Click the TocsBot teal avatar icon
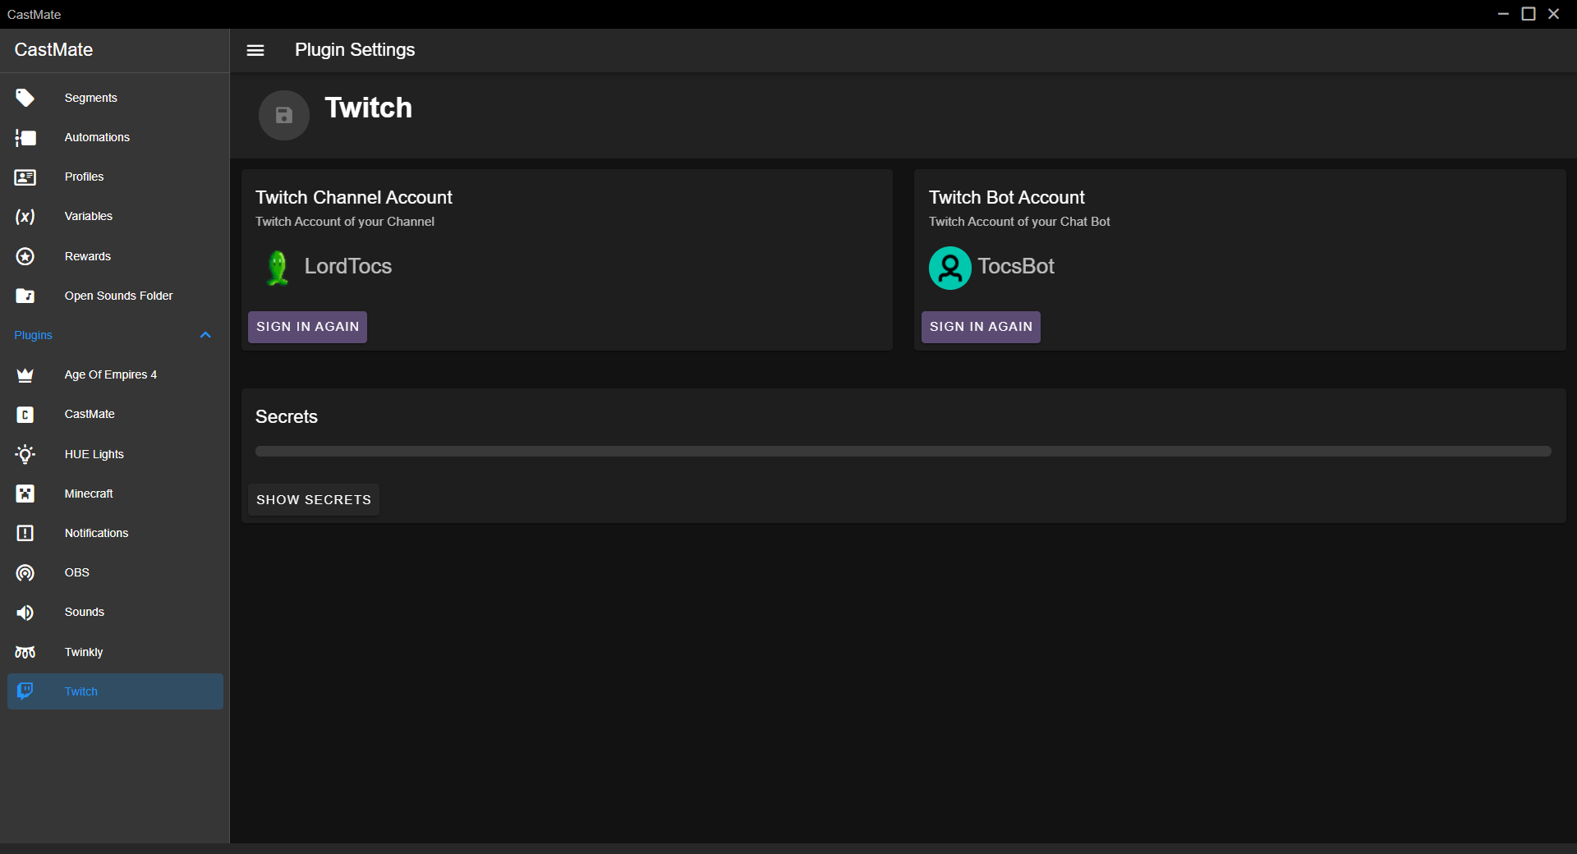This screenshot has height=854, width=1577. 950,268
